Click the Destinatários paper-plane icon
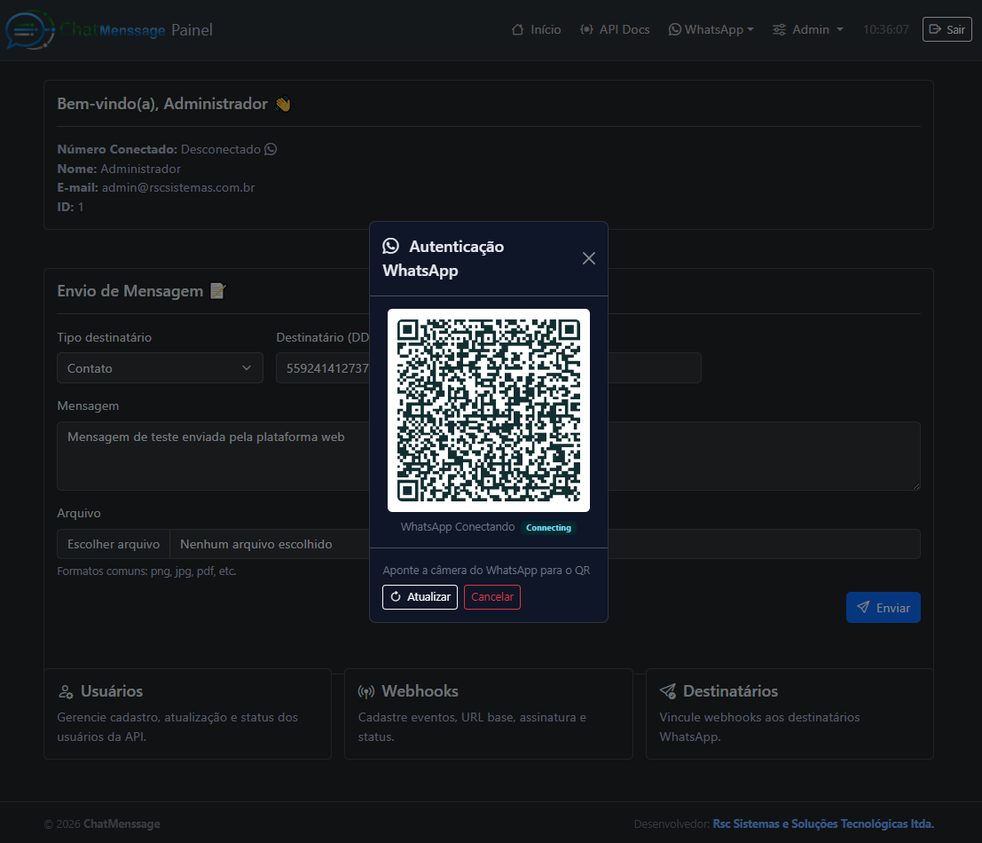Image resolution: width=982 pixels, height=843 pixels. coord(668,691)
